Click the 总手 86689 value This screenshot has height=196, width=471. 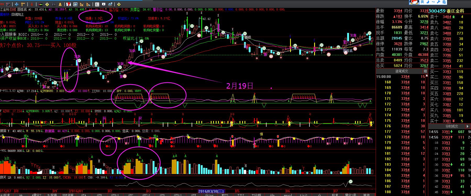pyautogui.click(x=397, y=27)
